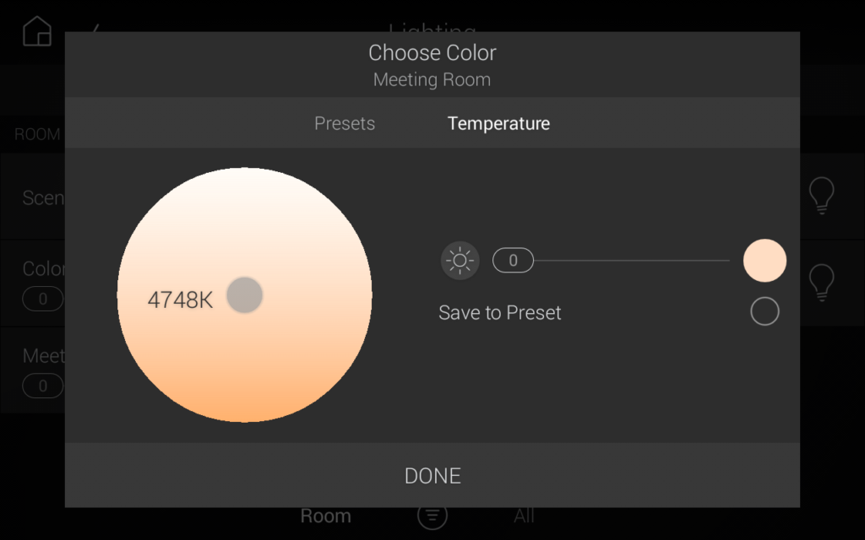This screenshot has width=865, height=540.
Task: Click the brightness slider track
Action: [632, 261]
